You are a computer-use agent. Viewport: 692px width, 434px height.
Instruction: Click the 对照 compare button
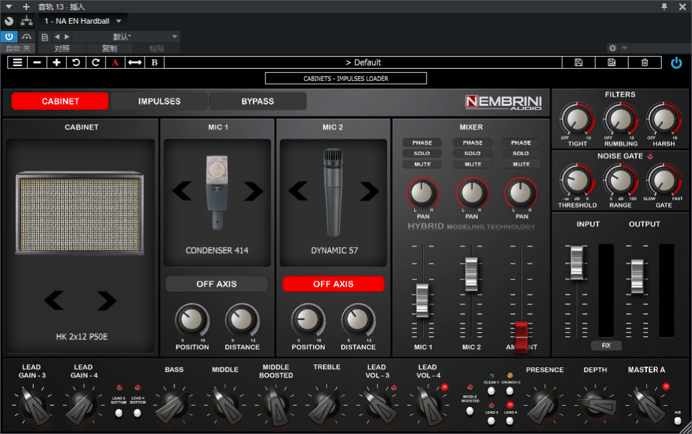(x=61, y=49)
